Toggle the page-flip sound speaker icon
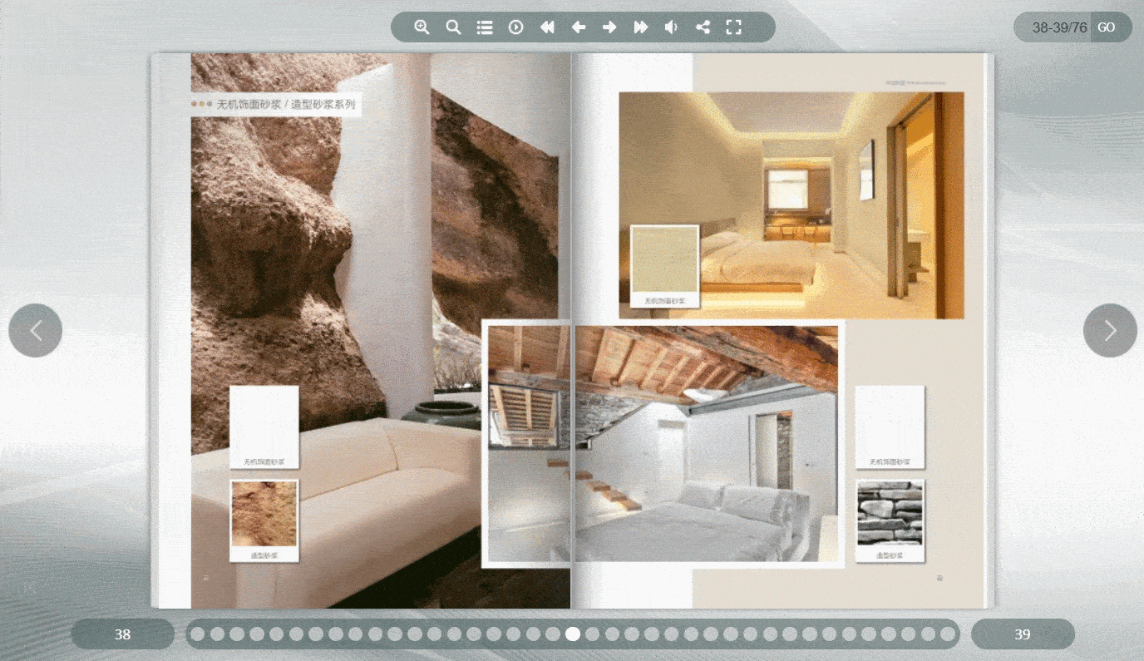 point(671,27)
